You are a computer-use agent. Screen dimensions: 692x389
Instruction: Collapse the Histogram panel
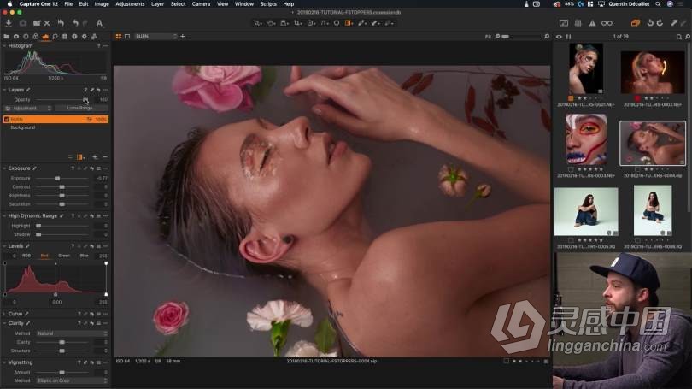point(4,46)
